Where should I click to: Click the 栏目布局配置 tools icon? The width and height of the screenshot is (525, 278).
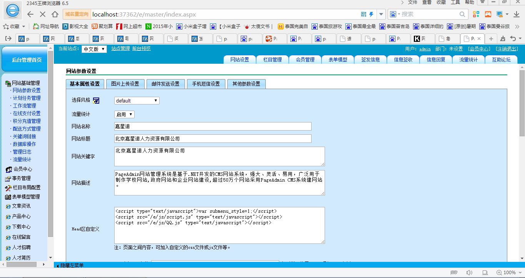(x=8, y=188)
